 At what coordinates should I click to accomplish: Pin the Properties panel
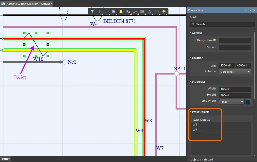[250, 10]
